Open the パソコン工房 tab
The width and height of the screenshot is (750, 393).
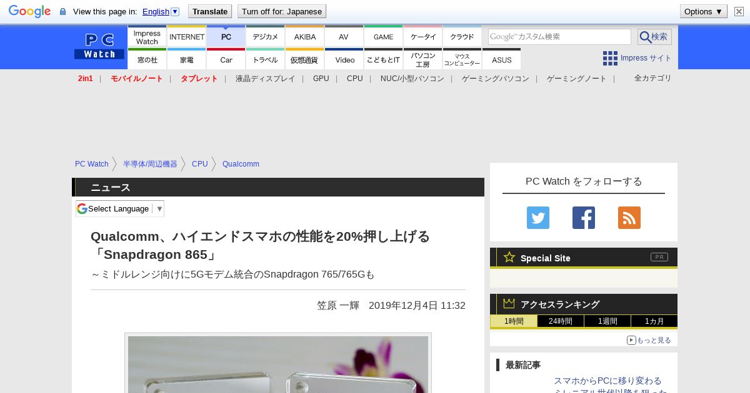click(423, 59)
